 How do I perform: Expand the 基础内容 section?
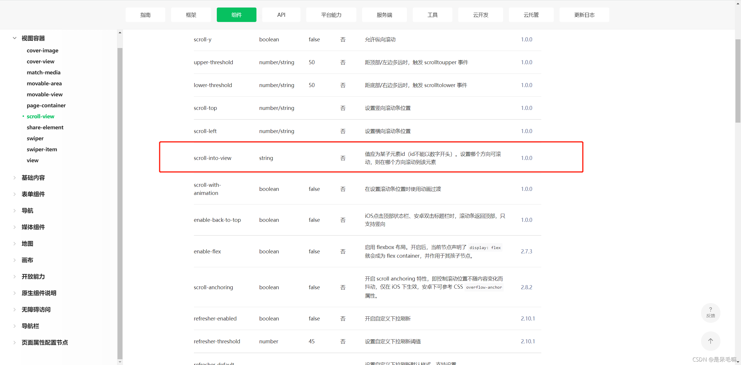[33, 178]
